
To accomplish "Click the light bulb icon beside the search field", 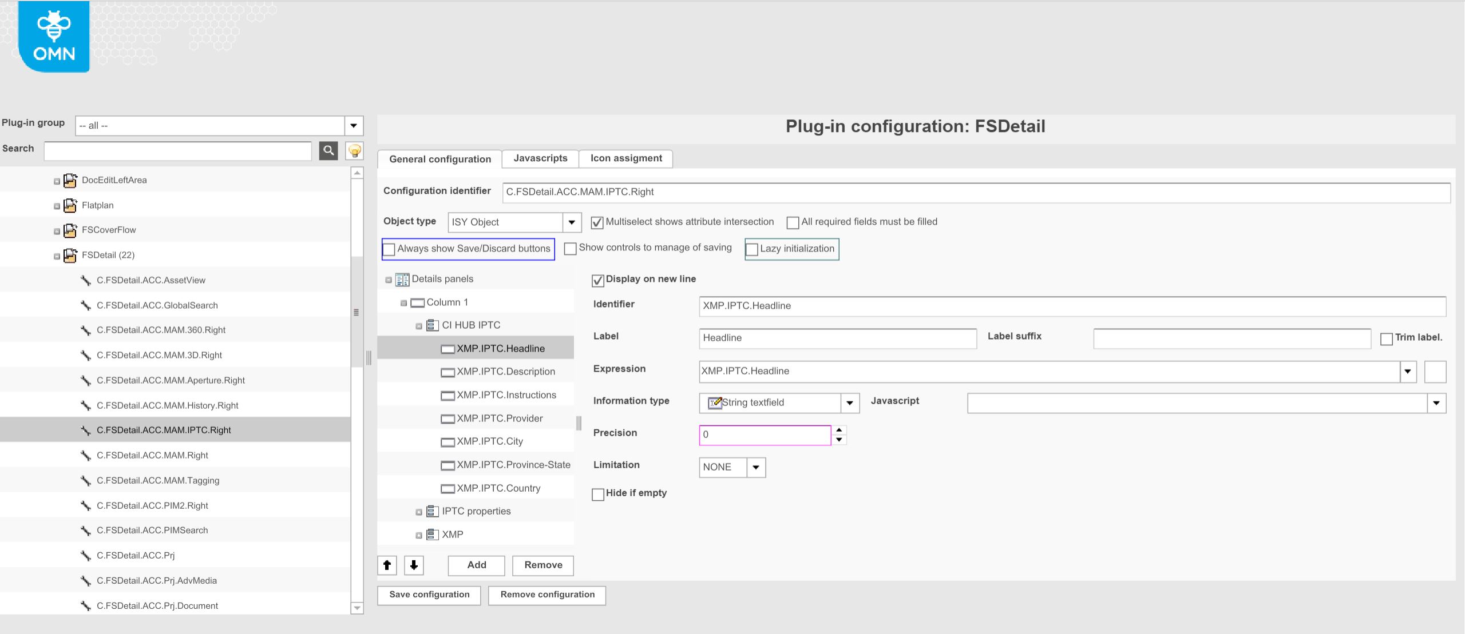I will coord(355,151).
